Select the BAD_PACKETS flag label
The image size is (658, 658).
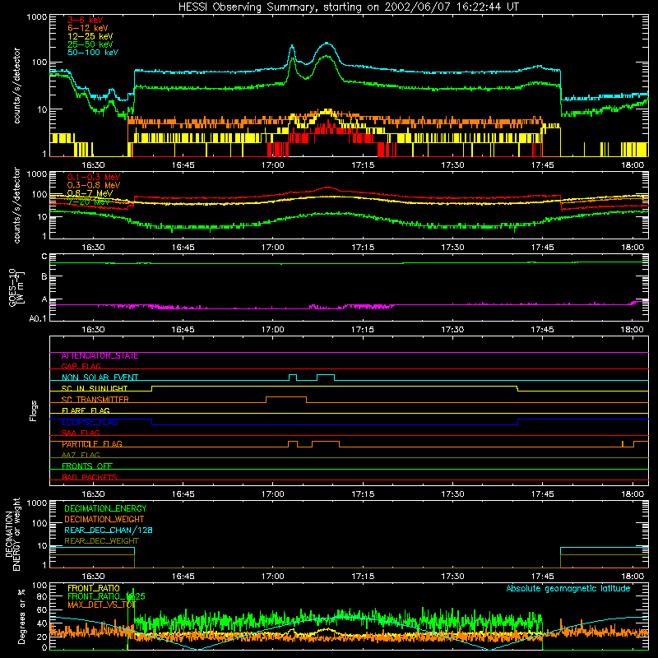[x=90, y=477]
